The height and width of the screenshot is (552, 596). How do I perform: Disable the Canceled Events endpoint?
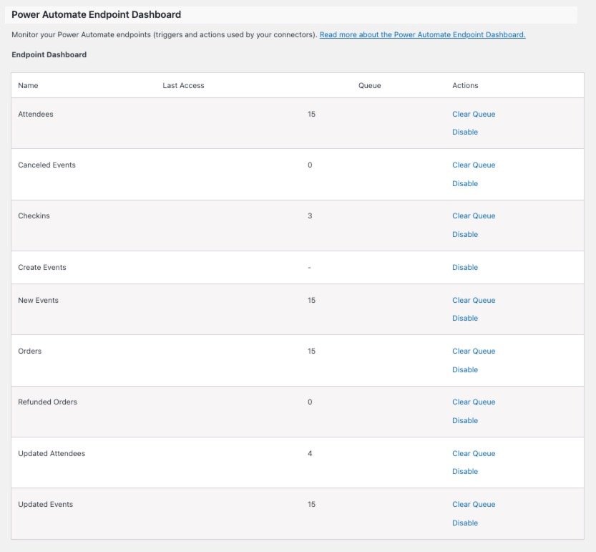(465, 183)
